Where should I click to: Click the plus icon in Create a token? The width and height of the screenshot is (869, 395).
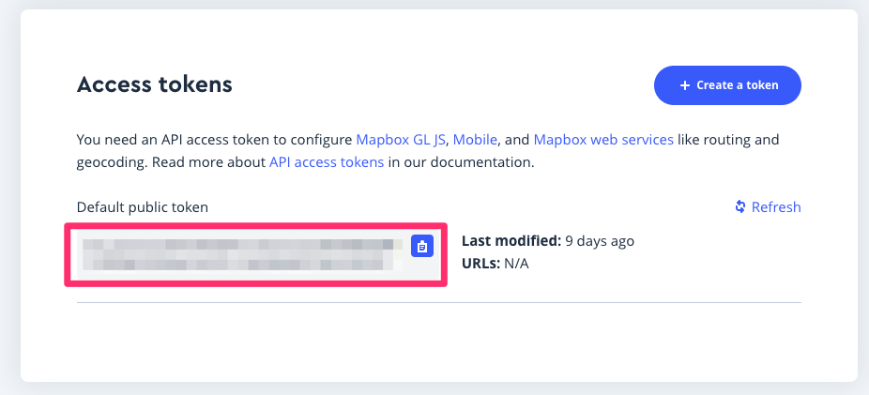coord(684,85)
